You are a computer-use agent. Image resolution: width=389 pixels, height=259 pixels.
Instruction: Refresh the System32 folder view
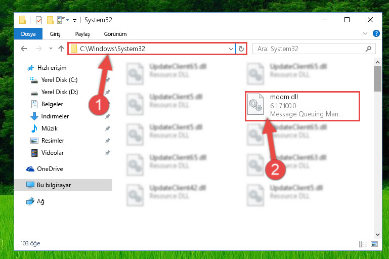(x=241, y=49)
